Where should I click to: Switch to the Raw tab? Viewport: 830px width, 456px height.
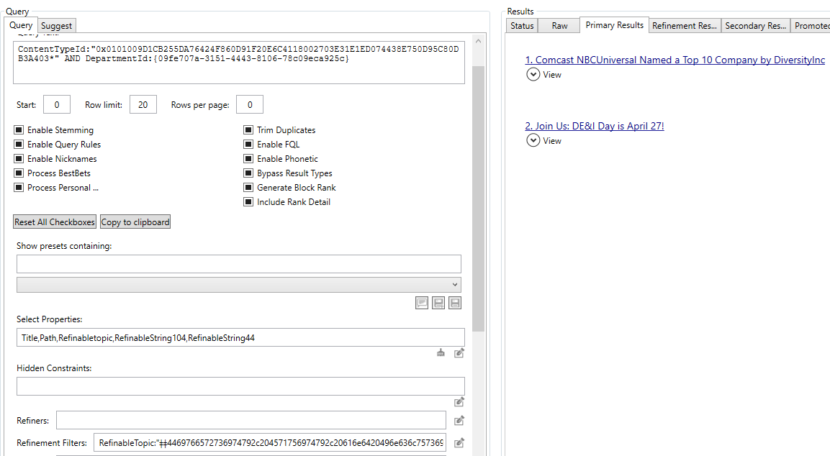click(x=559, y=24)
